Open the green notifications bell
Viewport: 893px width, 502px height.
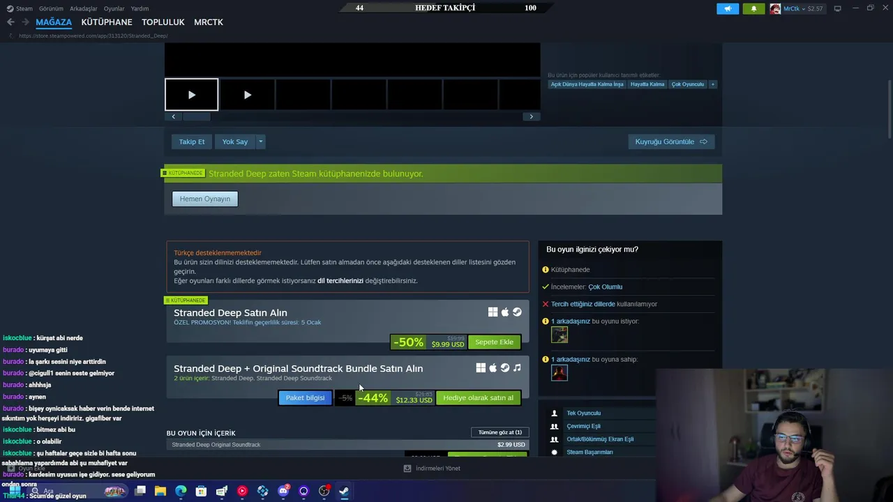coord(753,8)
